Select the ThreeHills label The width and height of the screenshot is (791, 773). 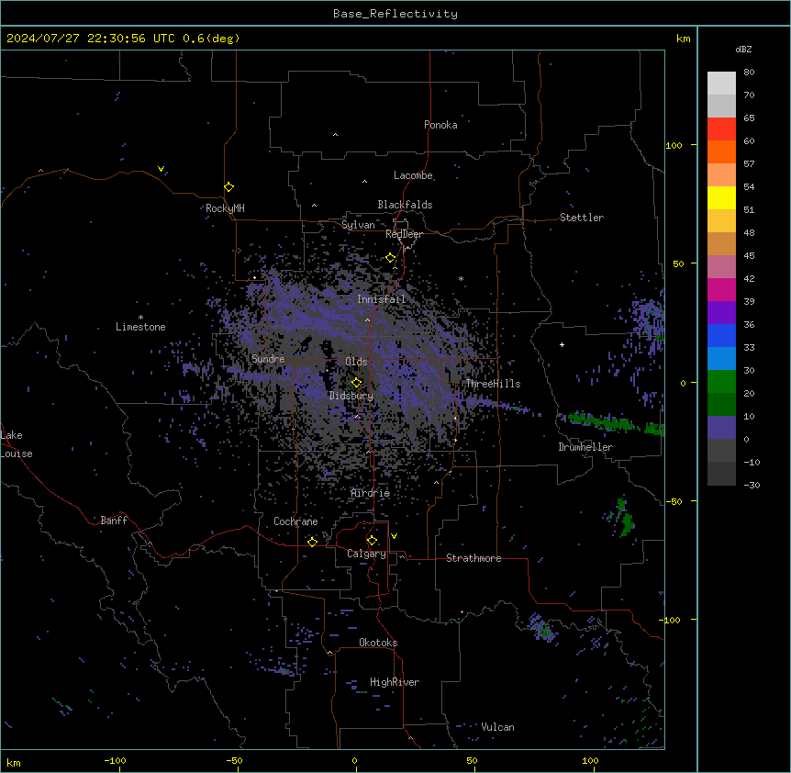[x=493, y=384]
